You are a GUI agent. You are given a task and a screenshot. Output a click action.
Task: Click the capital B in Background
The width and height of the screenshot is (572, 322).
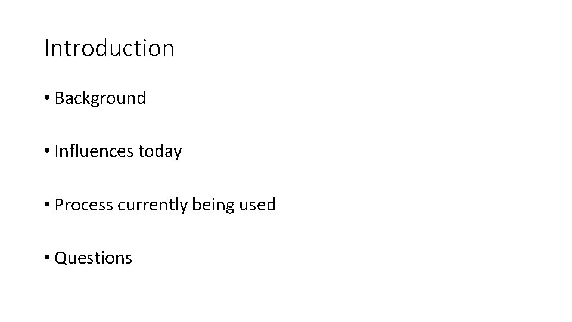coord(58,98)
